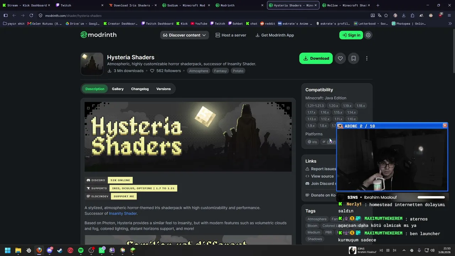This screenshot has height=256, width=455.
Task: Click the Hysteria Shaders banner image
Action: [188, 137]
